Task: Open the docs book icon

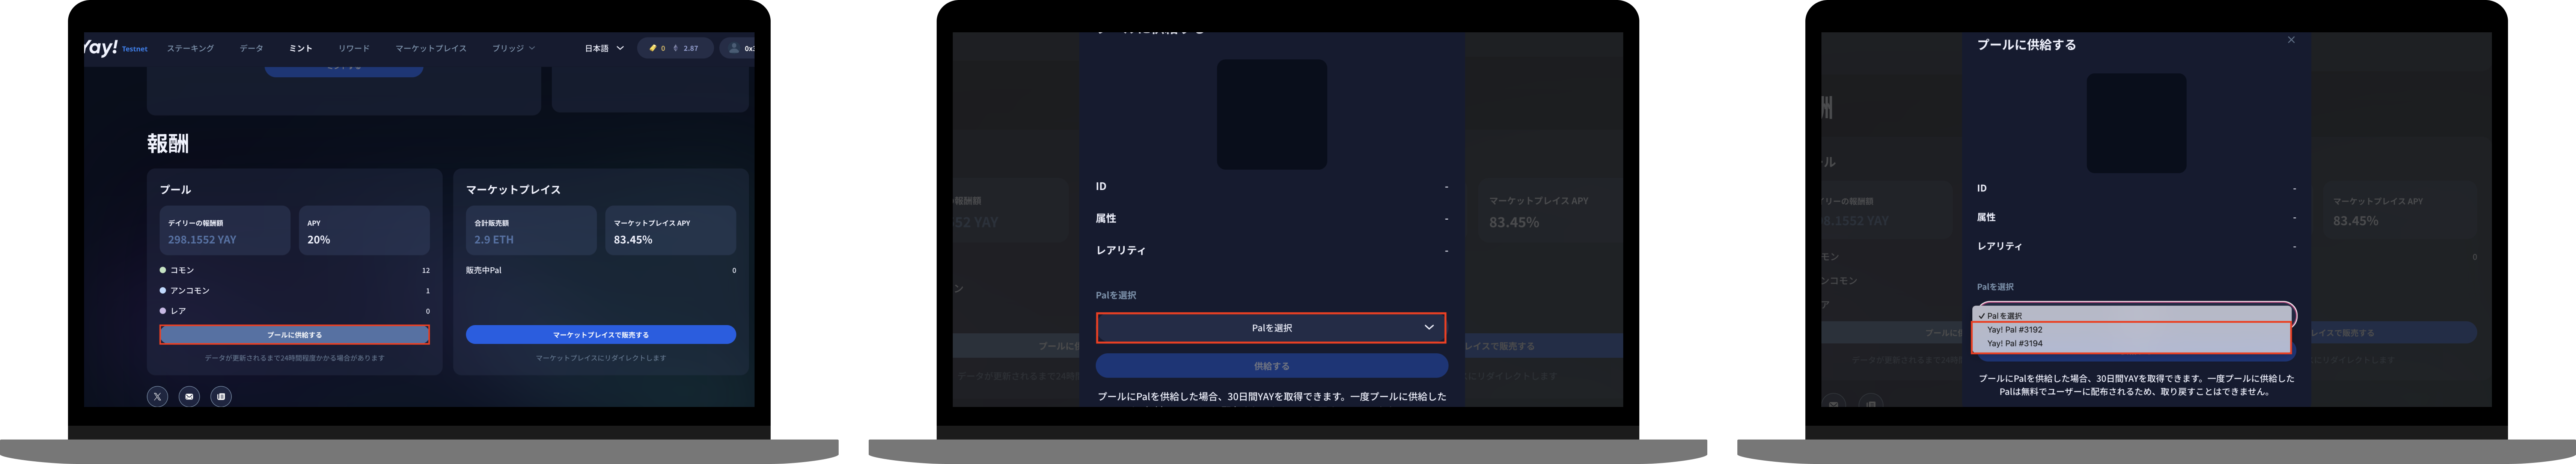Action: tap(221, 397)
